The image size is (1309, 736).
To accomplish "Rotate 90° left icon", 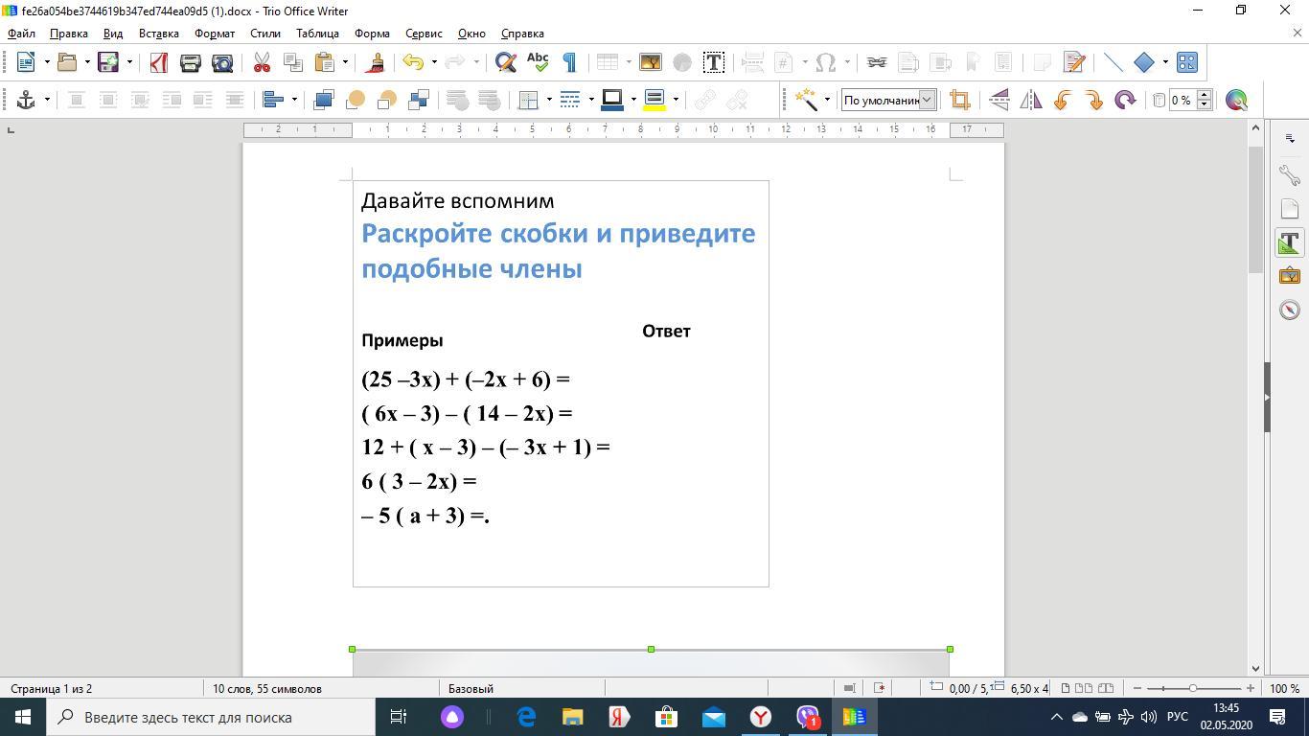I will (x=1062, y=100).
